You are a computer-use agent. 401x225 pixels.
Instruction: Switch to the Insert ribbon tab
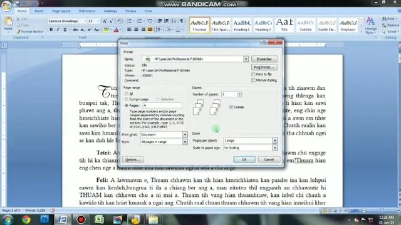[x=39, y=11]
